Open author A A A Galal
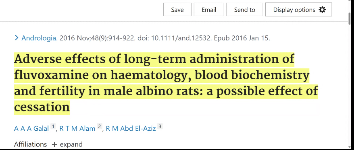Viewport: 354px width, 150px height. pyautogui.click(x=31, y=128)
